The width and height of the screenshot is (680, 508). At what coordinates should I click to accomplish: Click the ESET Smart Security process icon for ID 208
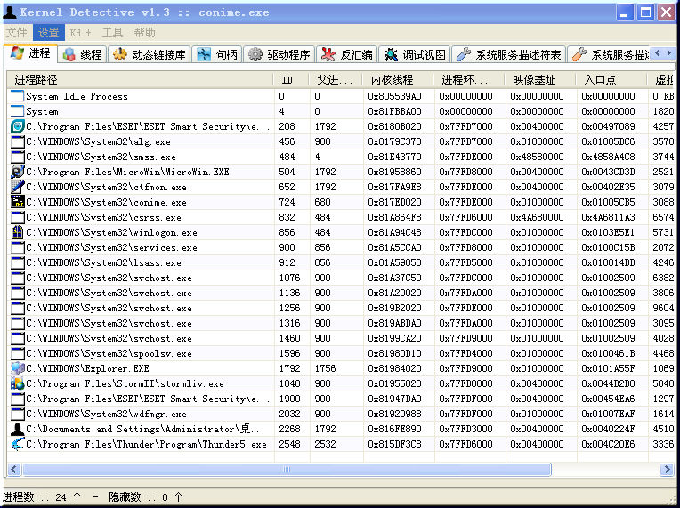[x=17, y=126]
